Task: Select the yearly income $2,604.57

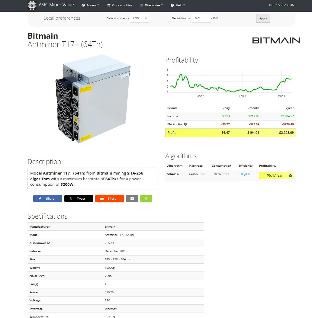Action: coord(287,116)
